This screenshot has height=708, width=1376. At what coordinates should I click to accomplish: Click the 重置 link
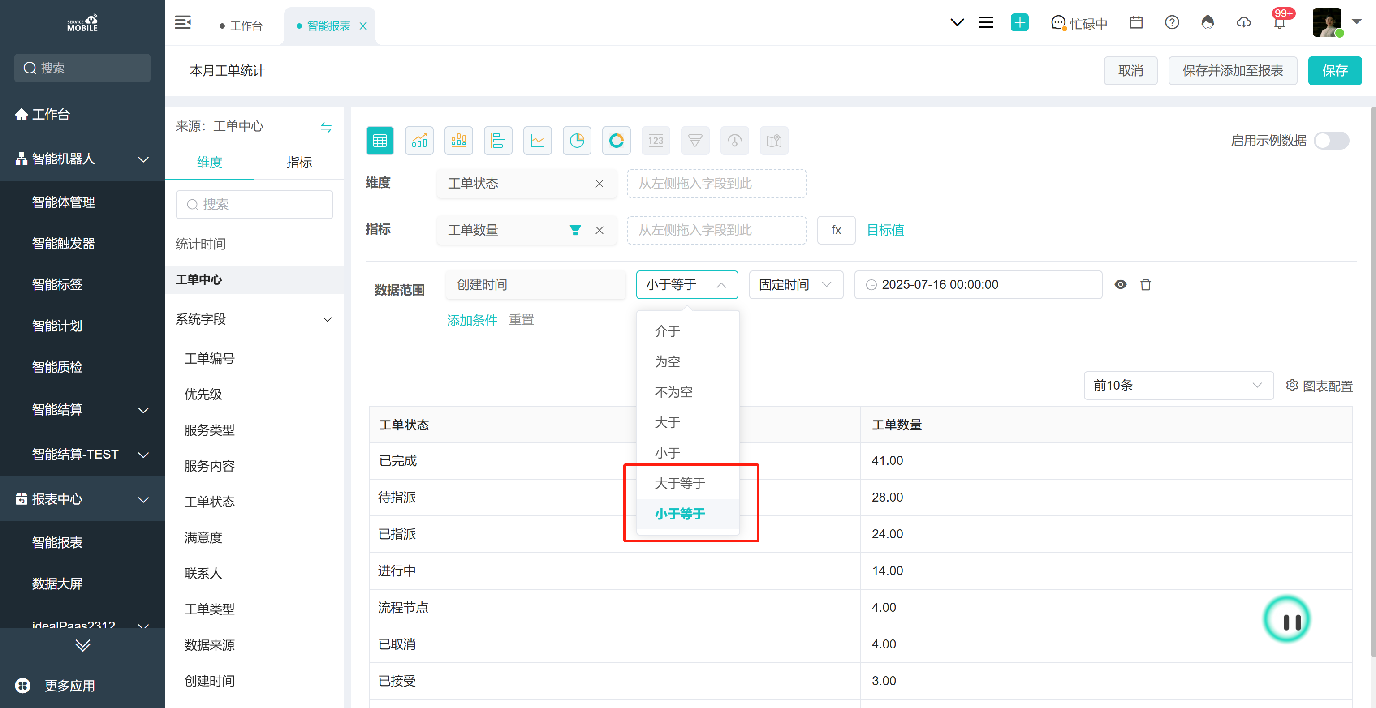tap(522, 320)
